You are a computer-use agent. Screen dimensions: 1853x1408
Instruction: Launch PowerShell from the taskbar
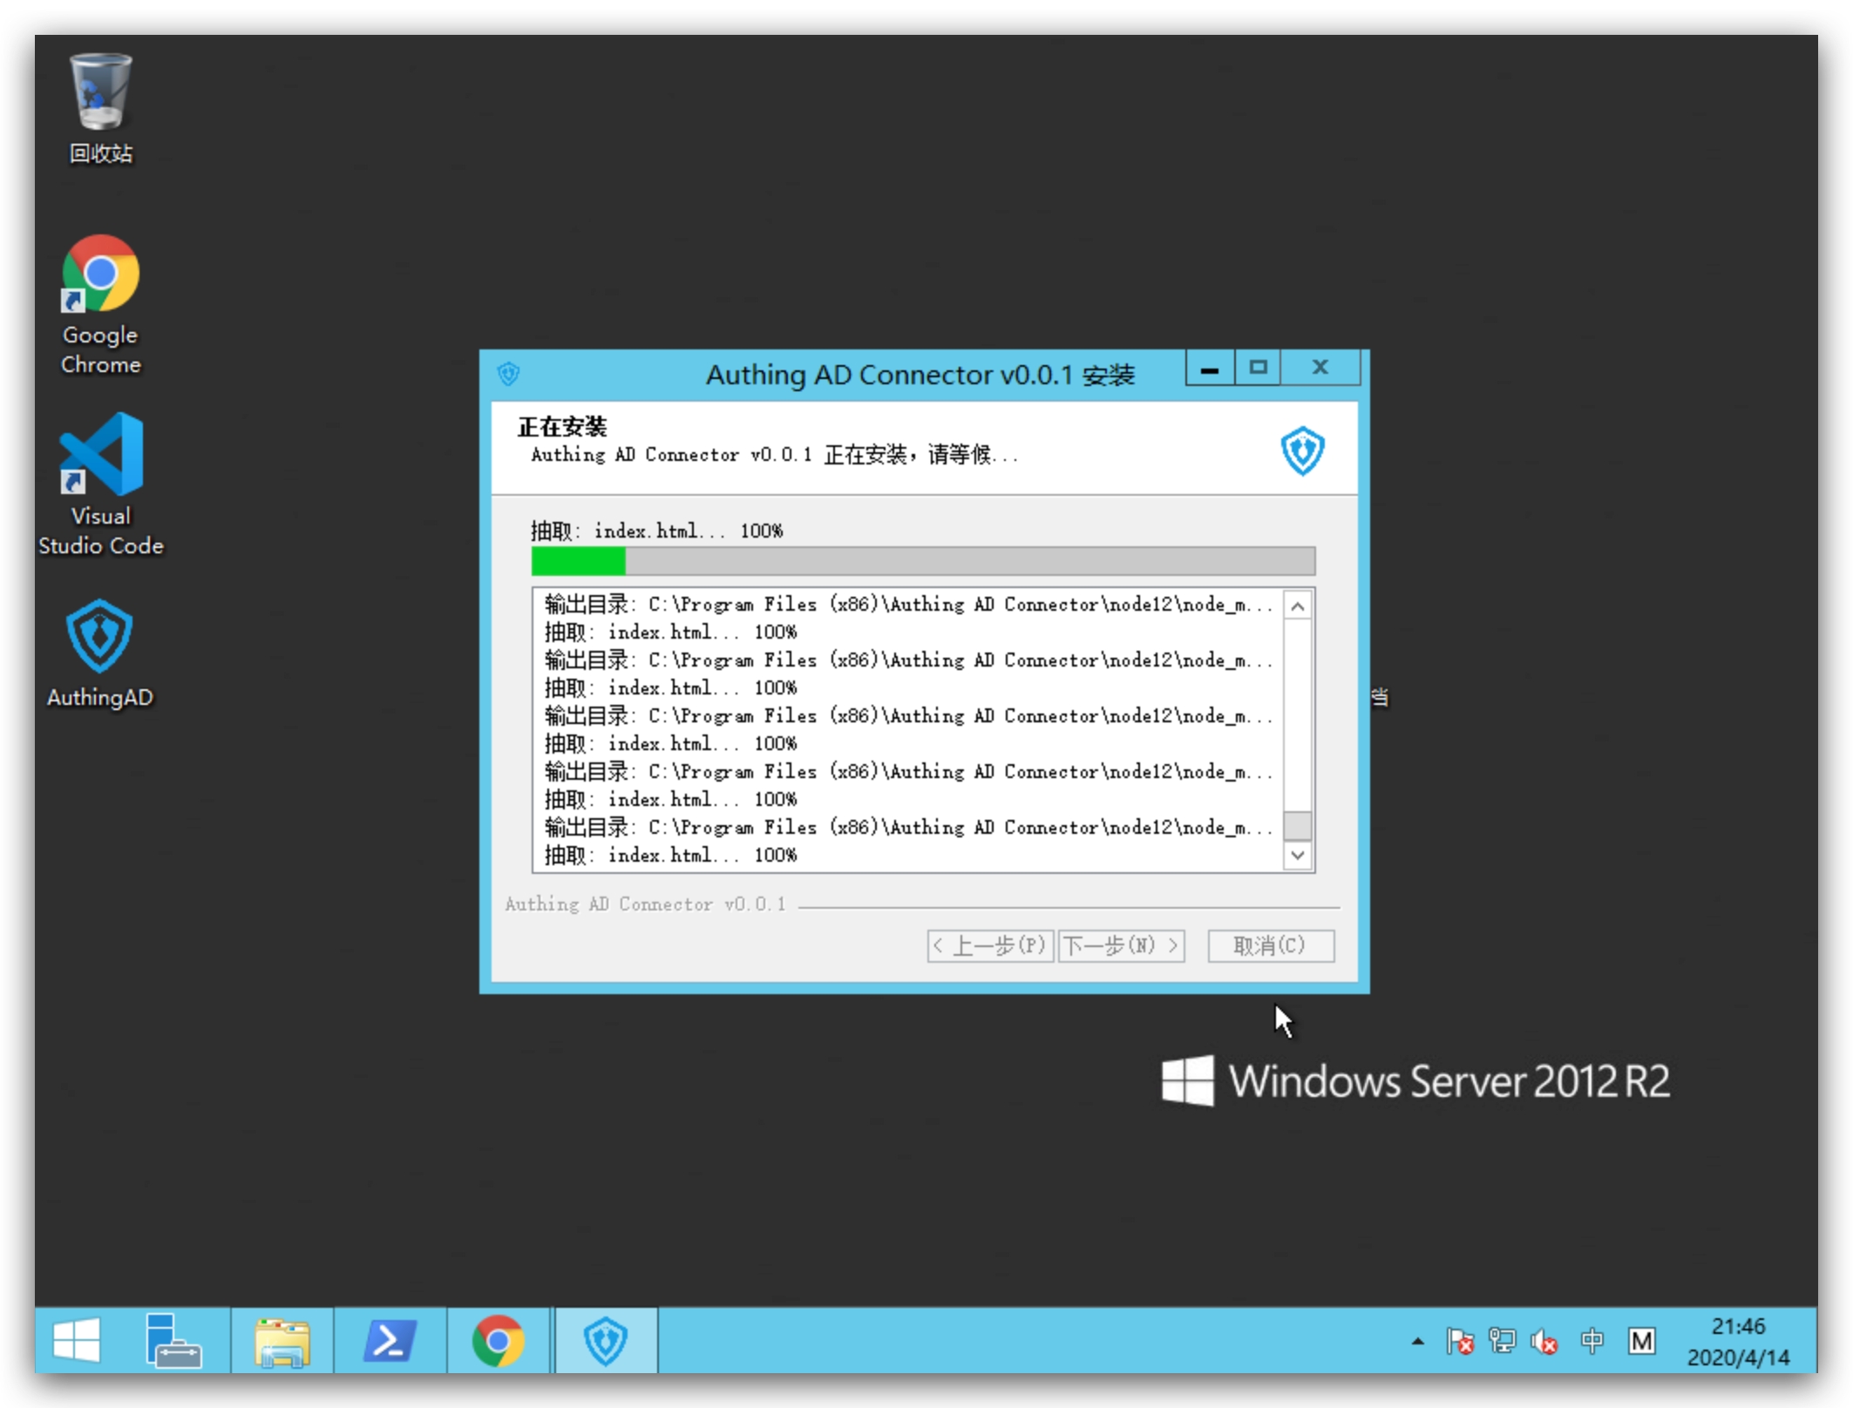[389, 1340]
